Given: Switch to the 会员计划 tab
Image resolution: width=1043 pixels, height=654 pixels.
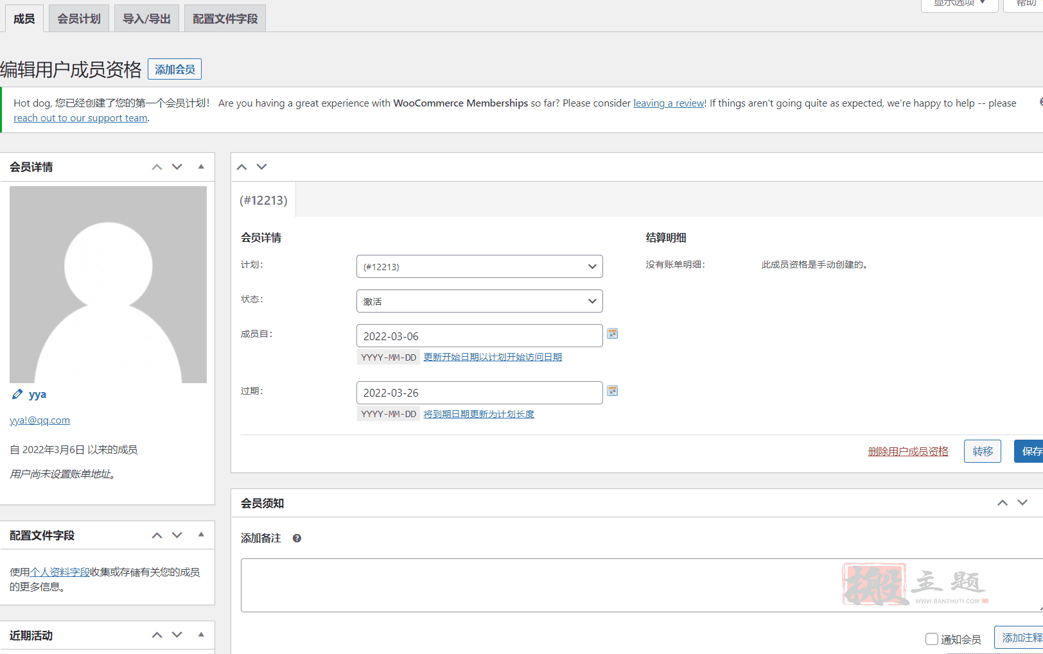Looking at the screenshot, I should coord(79,19).
